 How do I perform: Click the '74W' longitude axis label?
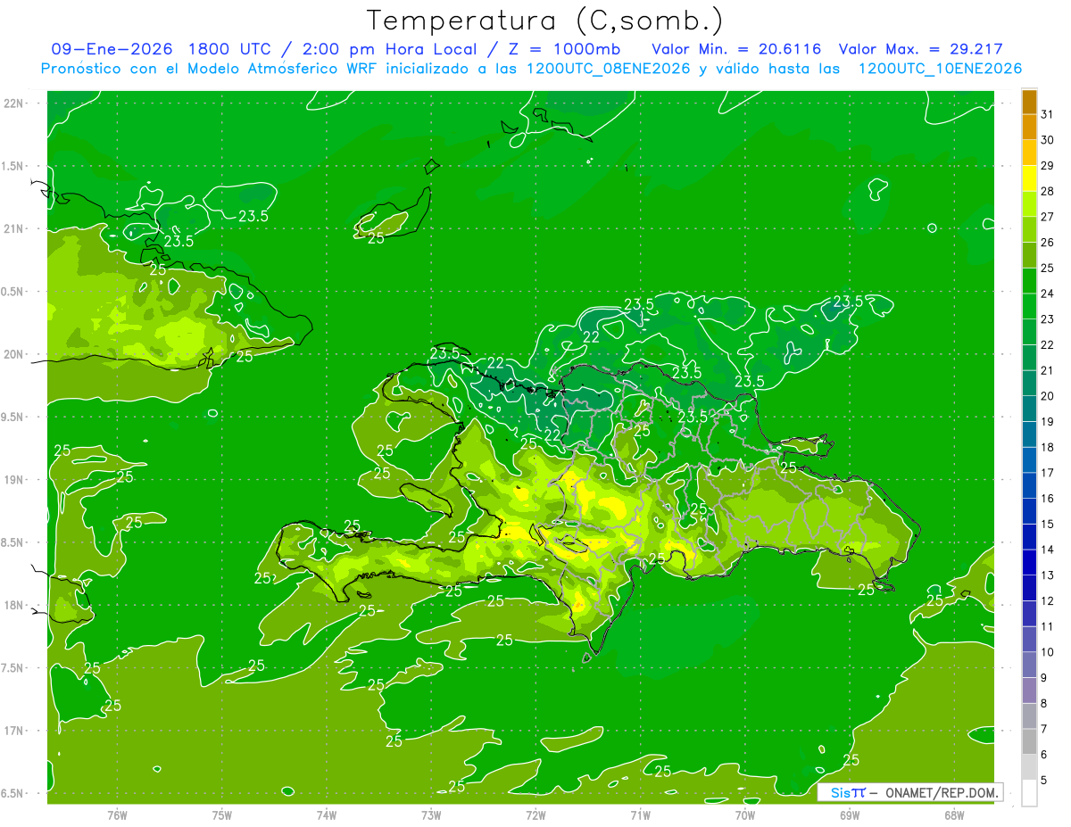tap(327, 815)
